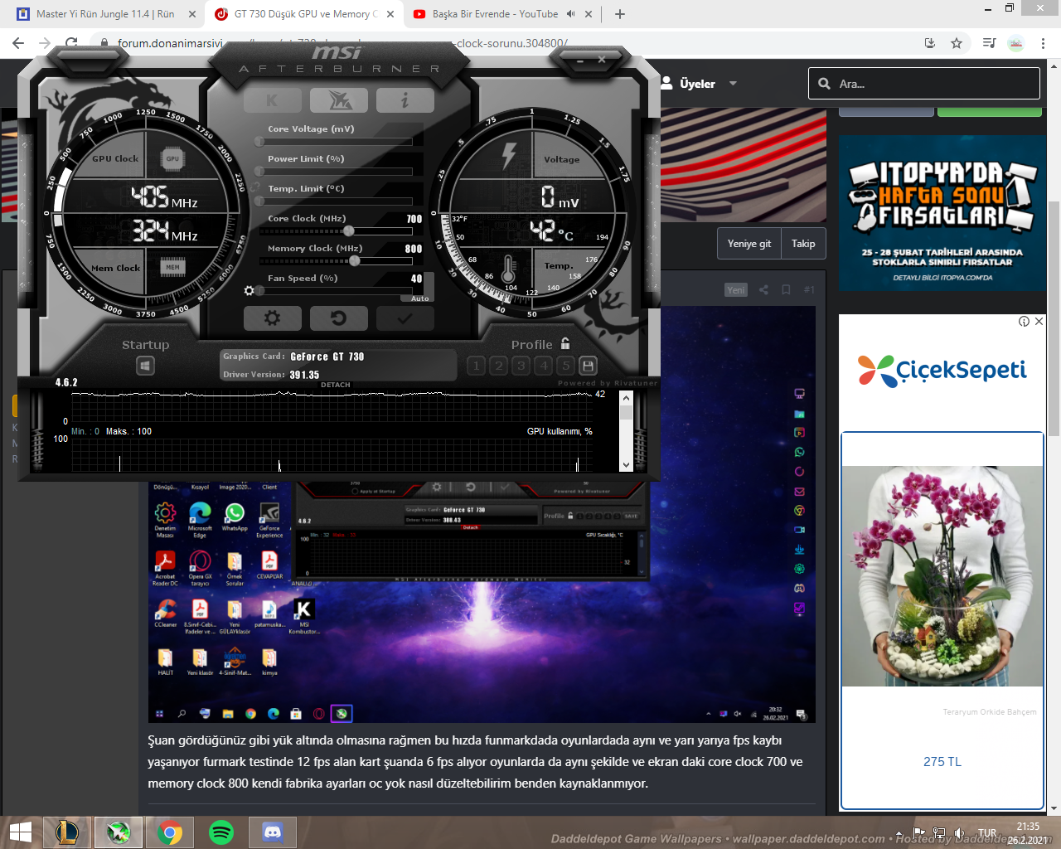Close the ÇiçekSepeti ad
Screen dimensions: 1061x849
[1039, 321]
